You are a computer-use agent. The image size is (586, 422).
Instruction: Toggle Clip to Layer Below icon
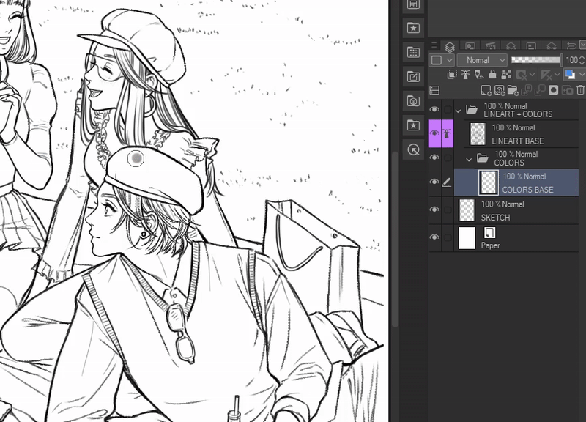point(452,75)
